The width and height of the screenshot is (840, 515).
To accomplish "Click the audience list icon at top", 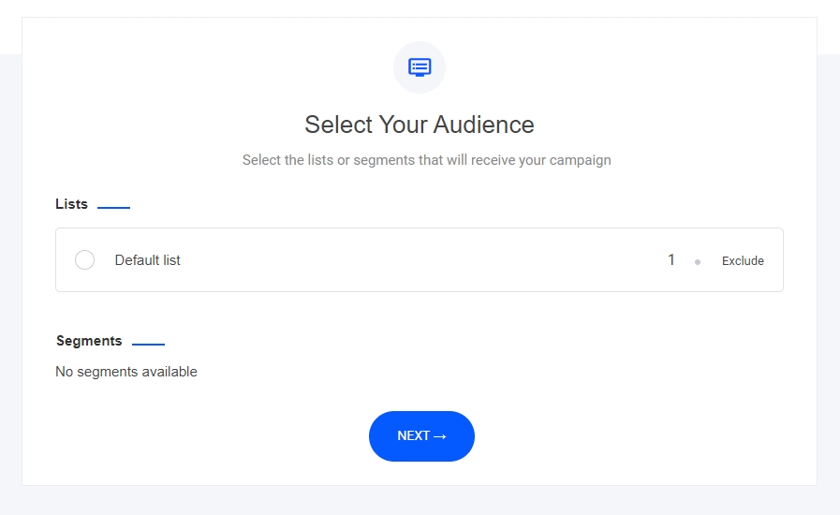I will click(420, 67).
